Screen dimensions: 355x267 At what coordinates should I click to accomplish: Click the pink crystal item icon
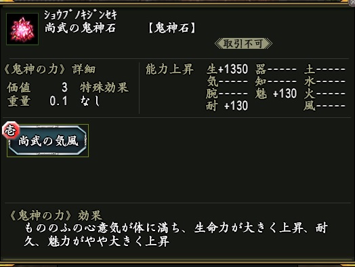click(x=22, y=29)
